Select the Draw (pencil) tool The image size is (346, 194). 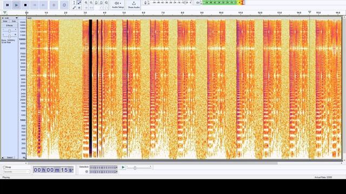click(x=74, y=8)
